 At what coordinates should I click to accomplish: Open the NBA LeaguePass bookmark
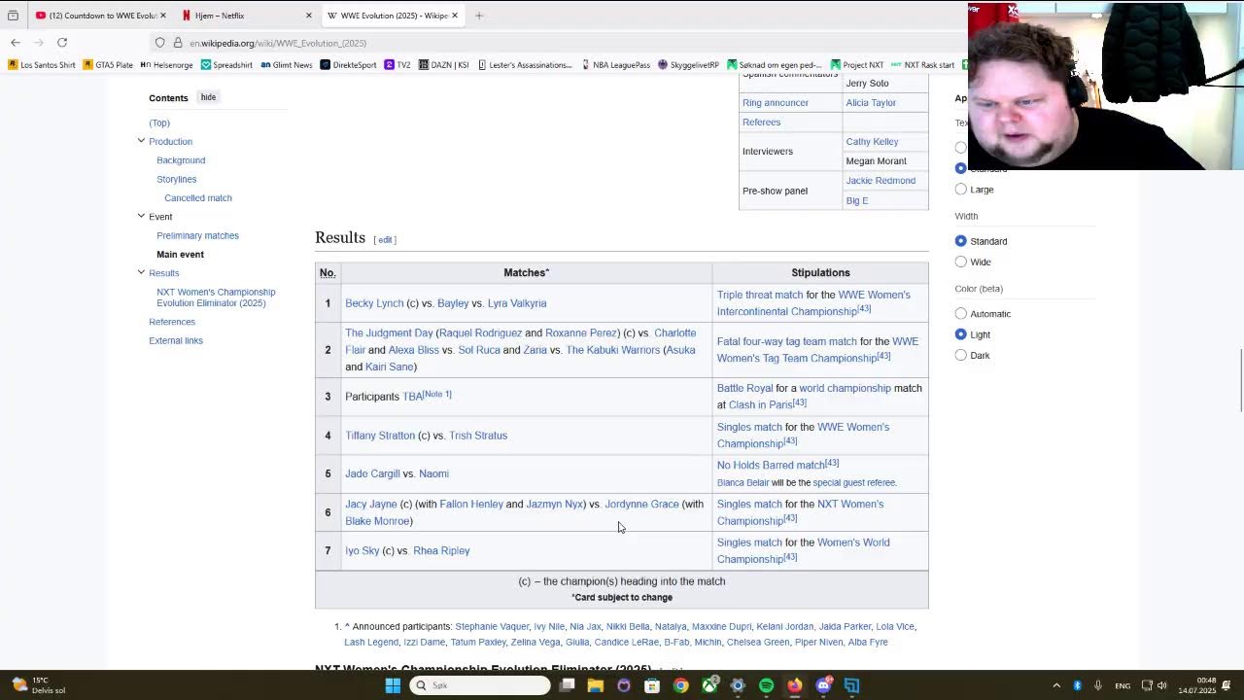click(616, 65)
